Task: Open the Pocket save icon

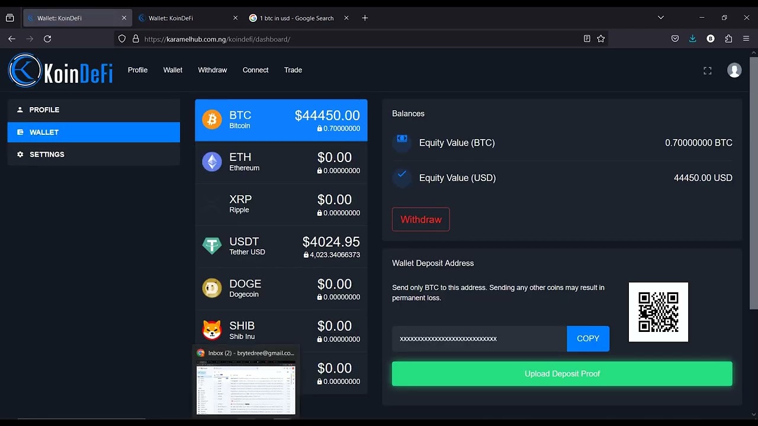Action: [675, 38]
